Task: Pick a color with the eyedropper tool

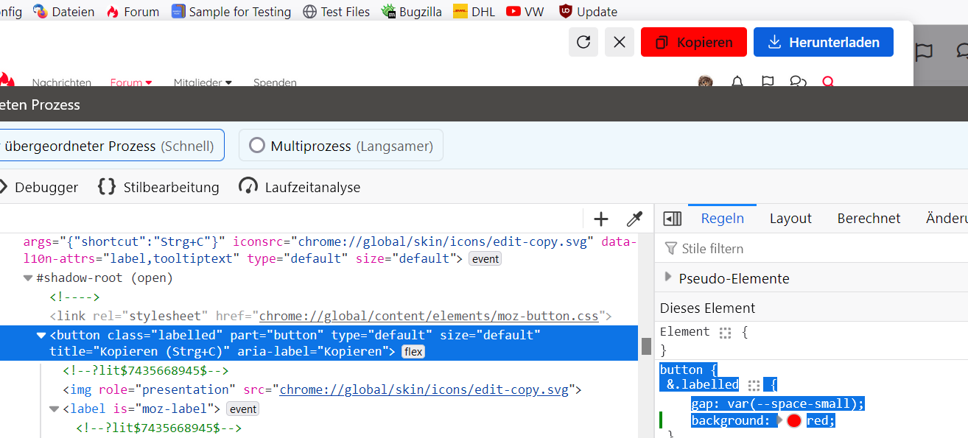Action: [634, 219]
